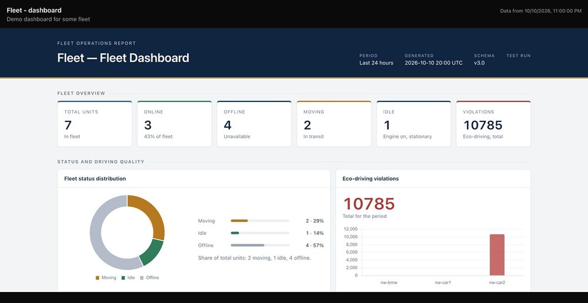Screen dimensions: 588x303
Task: Click the '2 · 29%' Moving value
Action: [x=315, y=221]
